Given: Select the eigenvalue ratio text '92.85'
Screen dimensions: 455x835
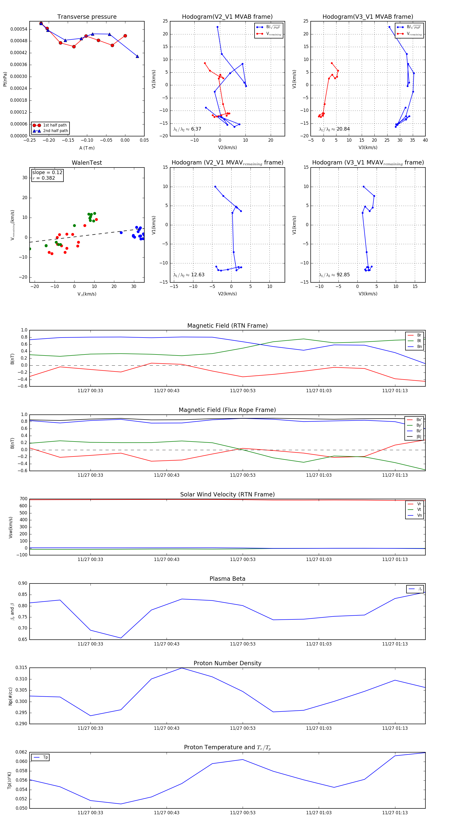Looking at the screenshot, I should (x=343, y=275).
